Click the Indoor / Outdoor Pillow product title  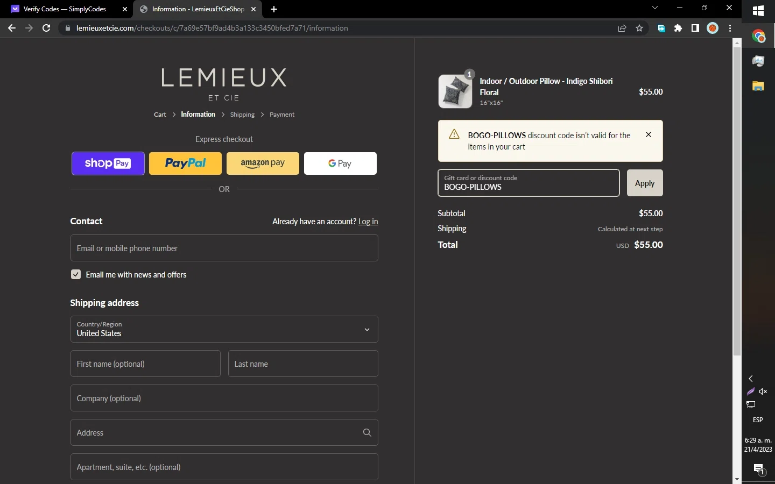pos(546,87)
